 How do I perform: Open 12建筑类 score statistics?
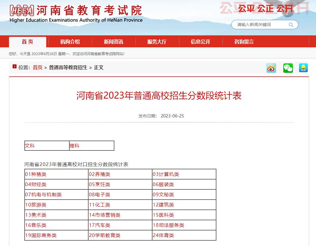tap(163, 205)
